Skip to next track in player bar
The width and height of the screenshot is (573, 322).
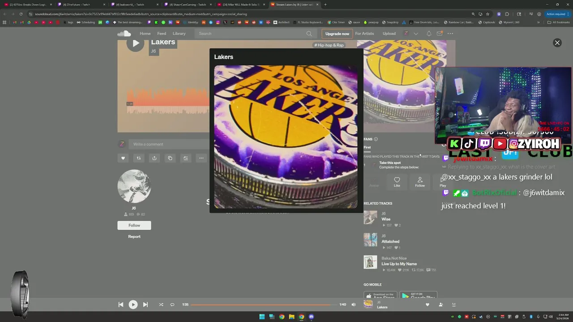pyautogui.click(x=145, y=305)
